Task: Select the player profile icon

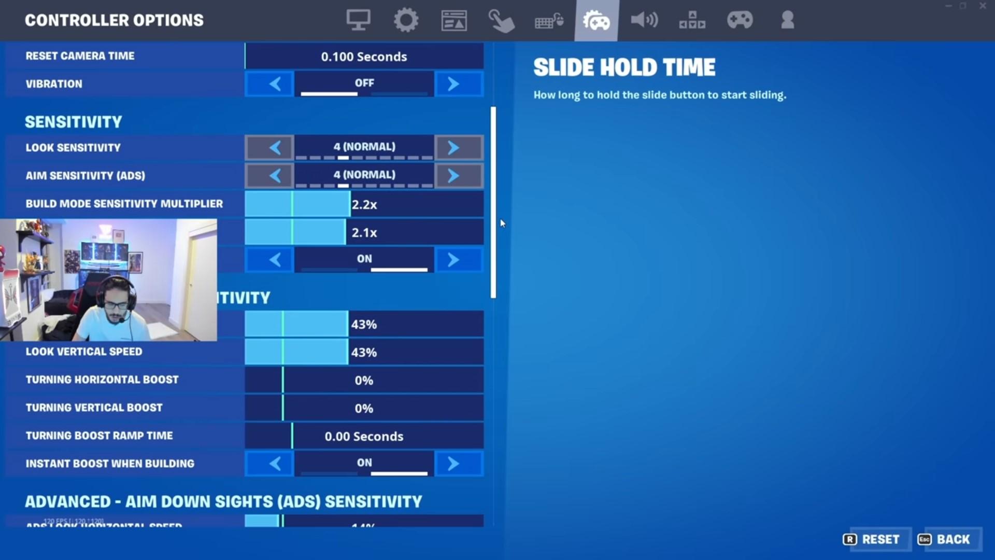Action: pyautogui.click(x=787, y=20)
